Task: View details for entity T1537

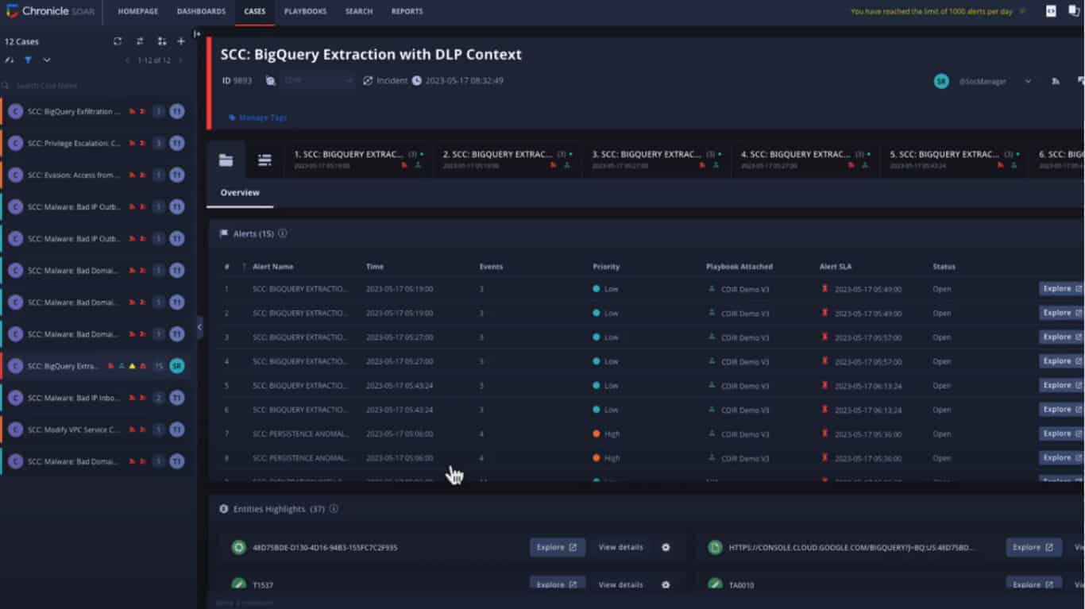Action: [x=620, y=585]
